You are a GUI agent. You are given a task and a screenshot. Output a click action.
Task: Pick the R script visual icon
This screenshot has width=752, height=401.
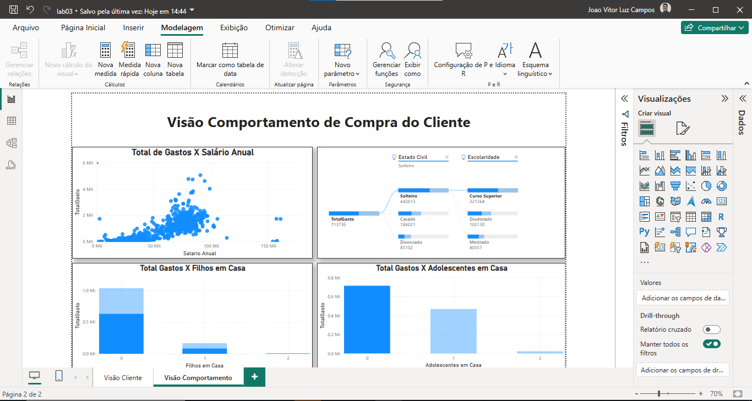tap(721, 217)
